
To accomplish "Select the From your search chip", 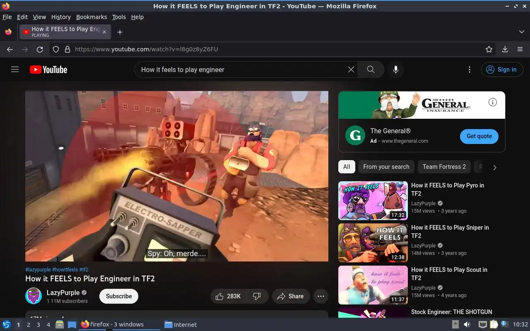I will click(x=386, y=167).
